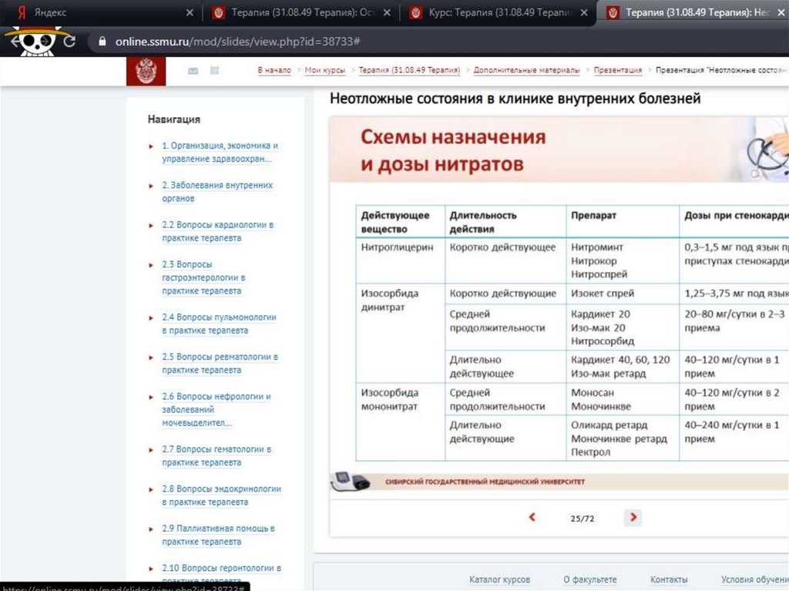
Task: Open 'Дополнительные материалы' breadcrumb link
Action: pos(526,70)
